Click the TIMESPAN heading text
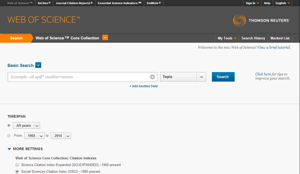Image resolution: width=300 pixels, height=174 pixels. click(17, 116)
